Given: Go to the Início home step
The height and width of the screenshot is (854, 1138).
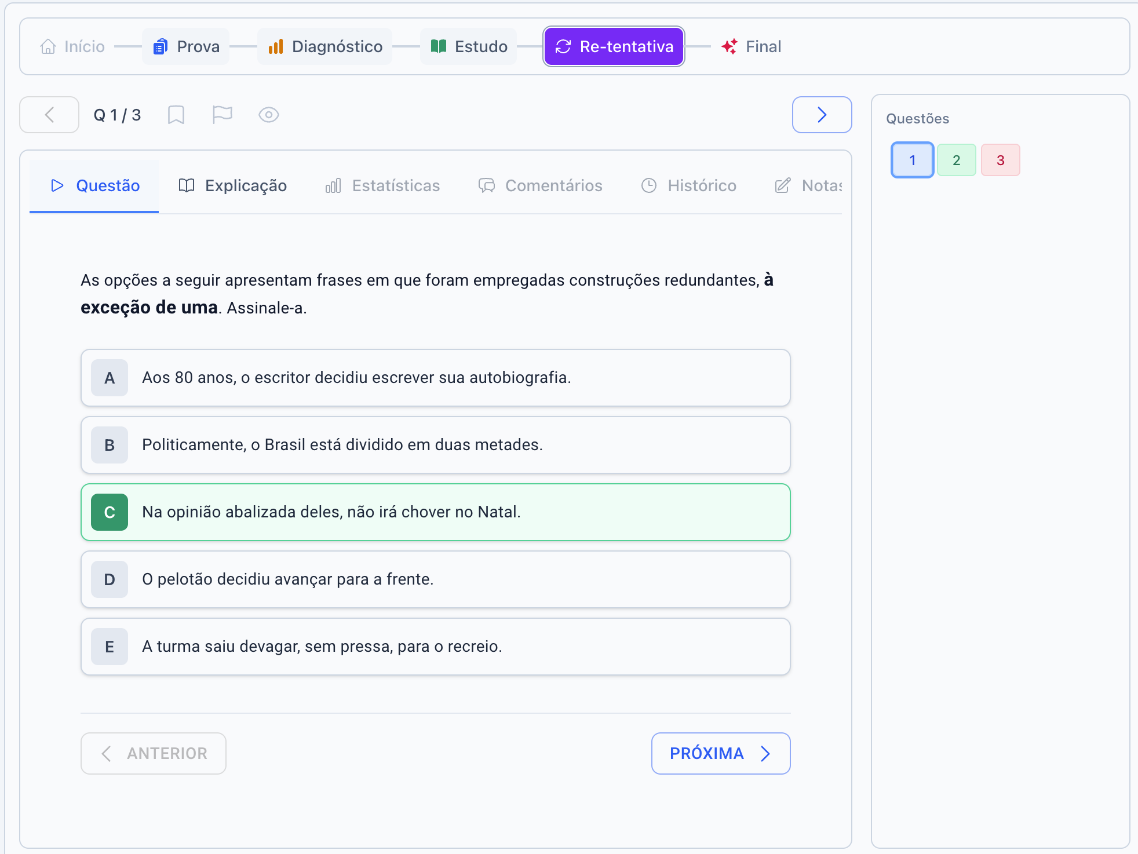Looking at the screenshot, I should click(72, 46).
